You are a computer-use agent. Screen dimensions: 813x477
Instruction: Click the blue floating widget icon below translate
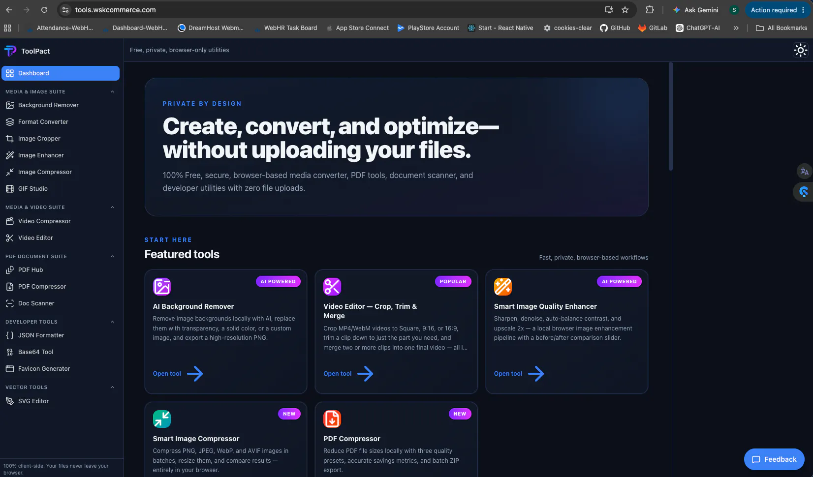point(804,192)
